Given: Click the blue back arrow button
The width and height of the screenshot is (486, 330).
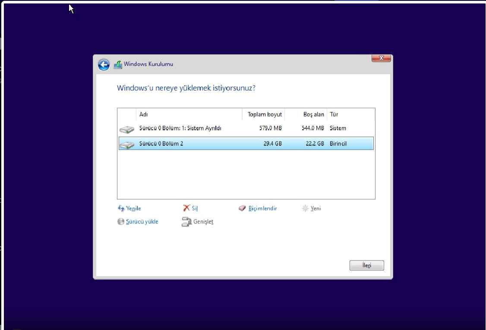Looking at the screenshot, I should 104,65.
